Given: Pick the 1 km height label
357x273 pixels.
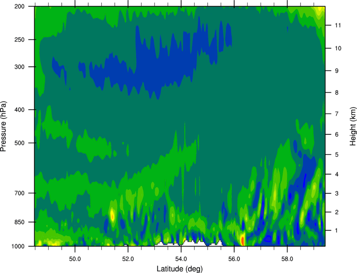Looking at the screenshot, I should (337, 231).
